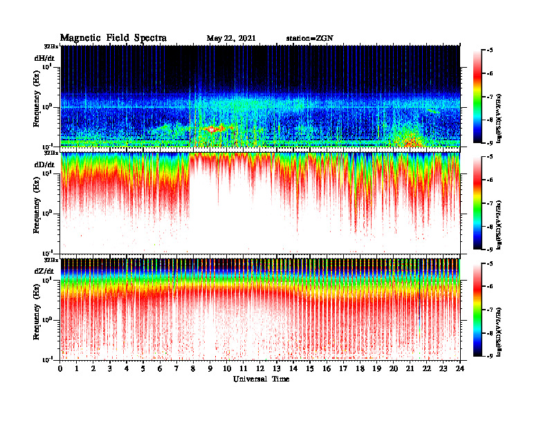The image size is (548, 423).
Task: Click the "Universal Time" axis title
Action: point(261,379)
